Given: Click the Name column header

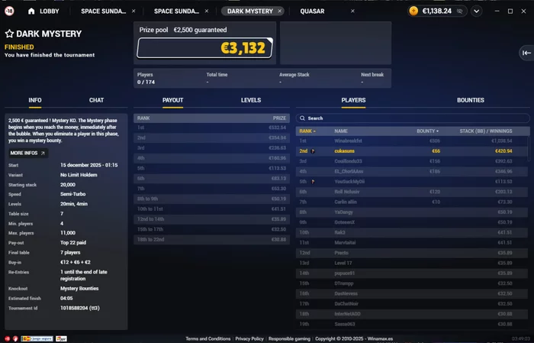Looking at the screenshot, I should click(x=341, y=131).
